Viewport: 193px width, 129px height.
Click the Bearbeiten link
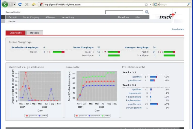(x=178, y=29)
